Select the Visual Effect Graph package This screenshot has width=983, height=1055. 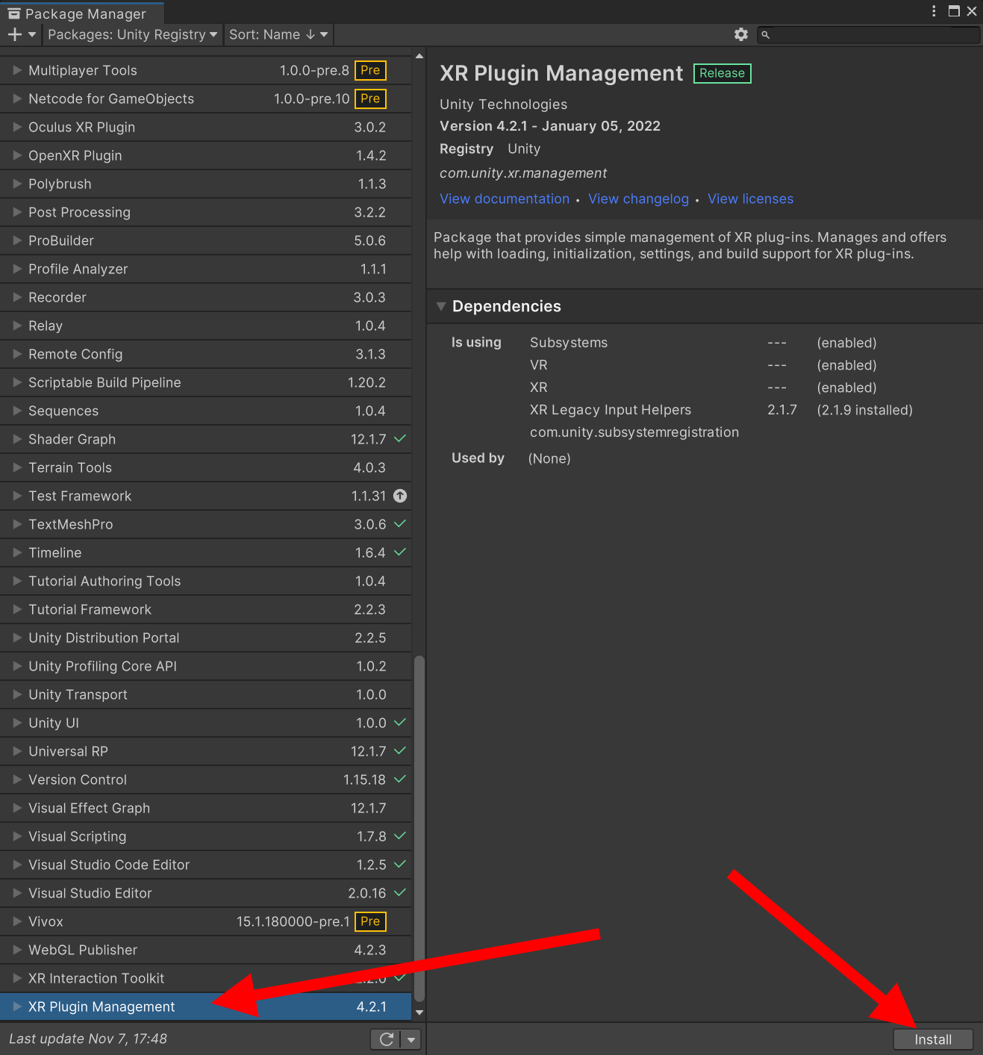[x=205, y=808]
